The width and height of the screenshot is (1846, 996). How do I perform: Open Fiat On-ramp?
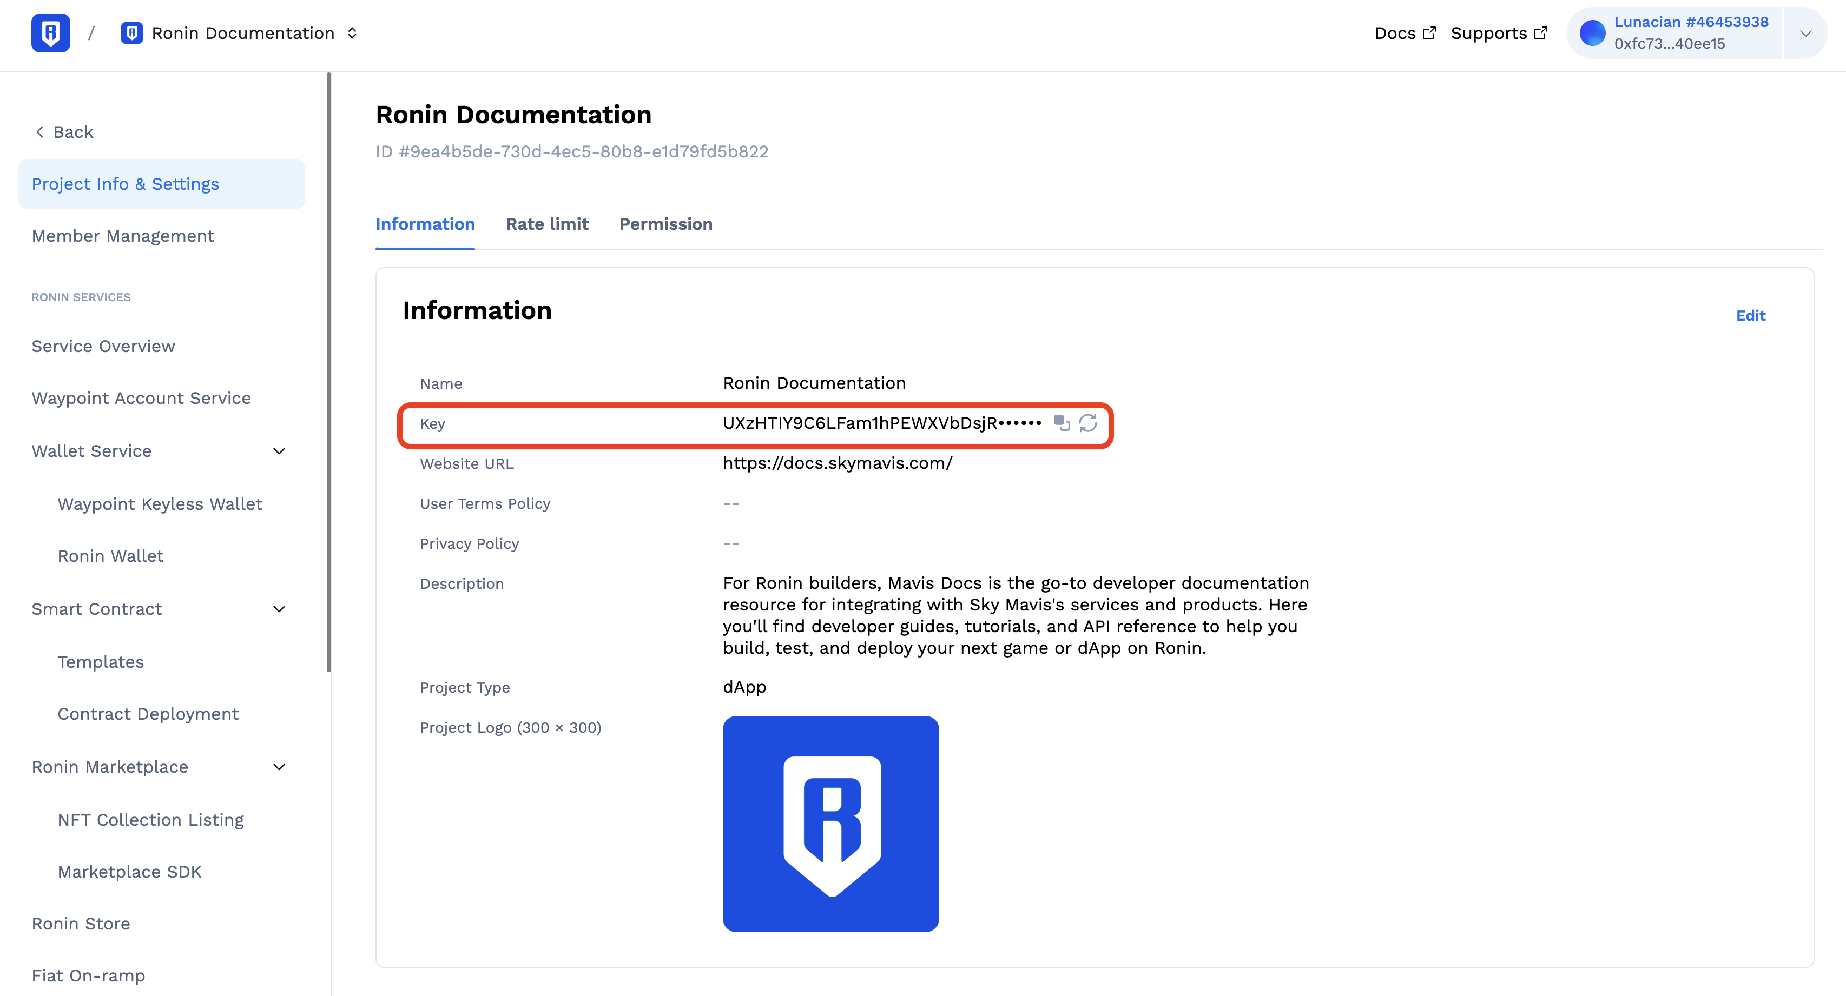(x=88, y=975)
